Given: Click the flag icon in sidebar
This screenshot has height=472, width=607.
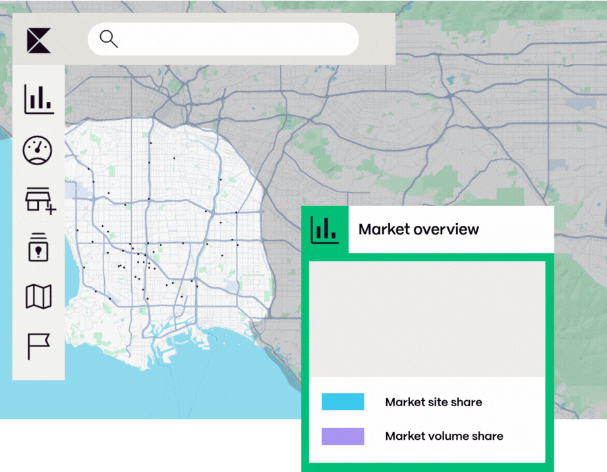Looking at the screenshot, I should (x=38, y=346).
